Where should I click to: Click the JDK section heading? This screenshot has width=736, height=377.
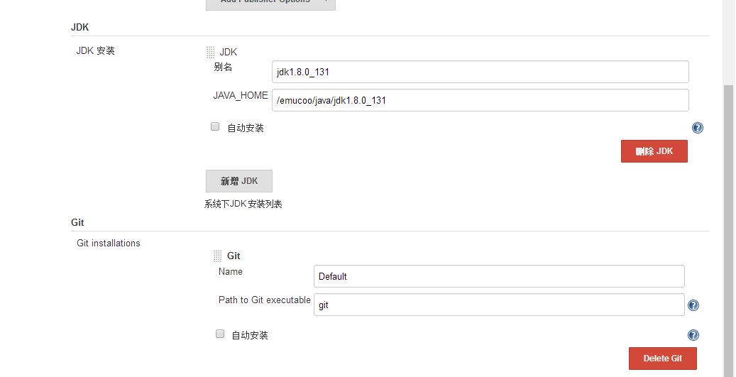(x=79, y=27)
